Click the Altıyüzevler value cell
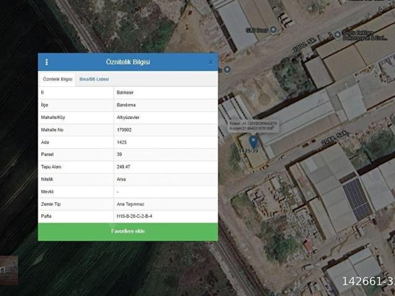The width and height of the screenshot is (395, 296). tap(166, 117)
